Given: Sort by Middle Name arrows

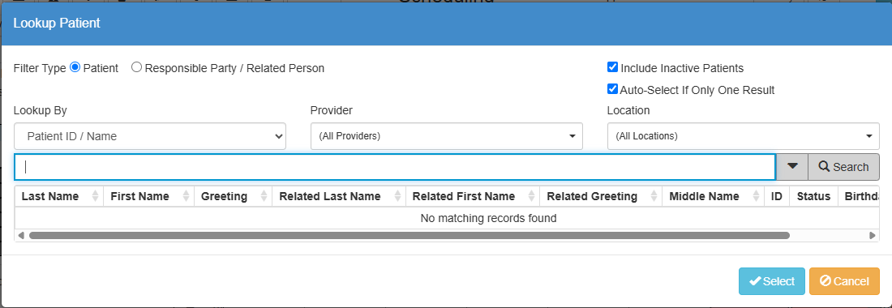Looking at the screenshot, I should (756, 196).
